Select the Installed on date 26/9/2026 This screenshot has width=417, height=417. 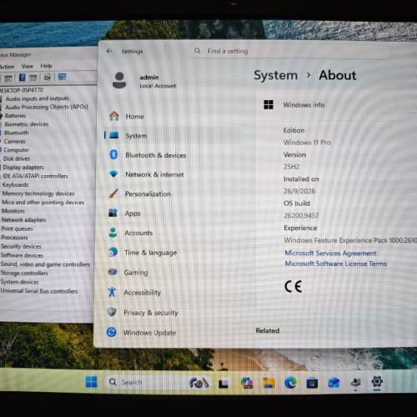tap(299, 191)
